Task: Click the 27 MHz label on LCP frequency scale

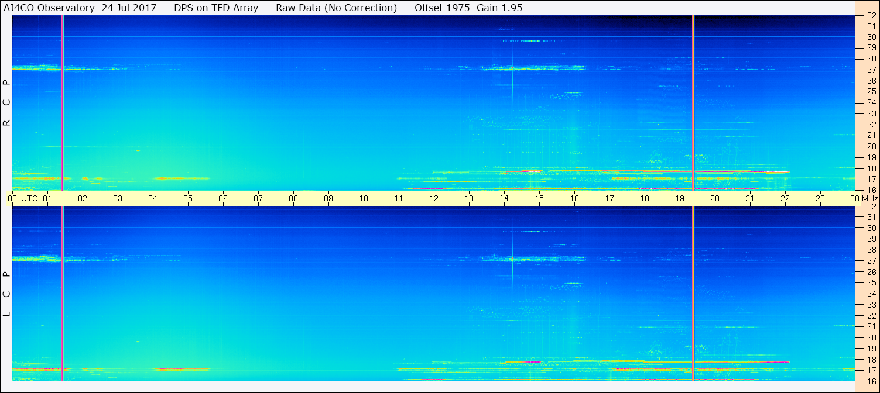Action: click(x=871, y=261)
